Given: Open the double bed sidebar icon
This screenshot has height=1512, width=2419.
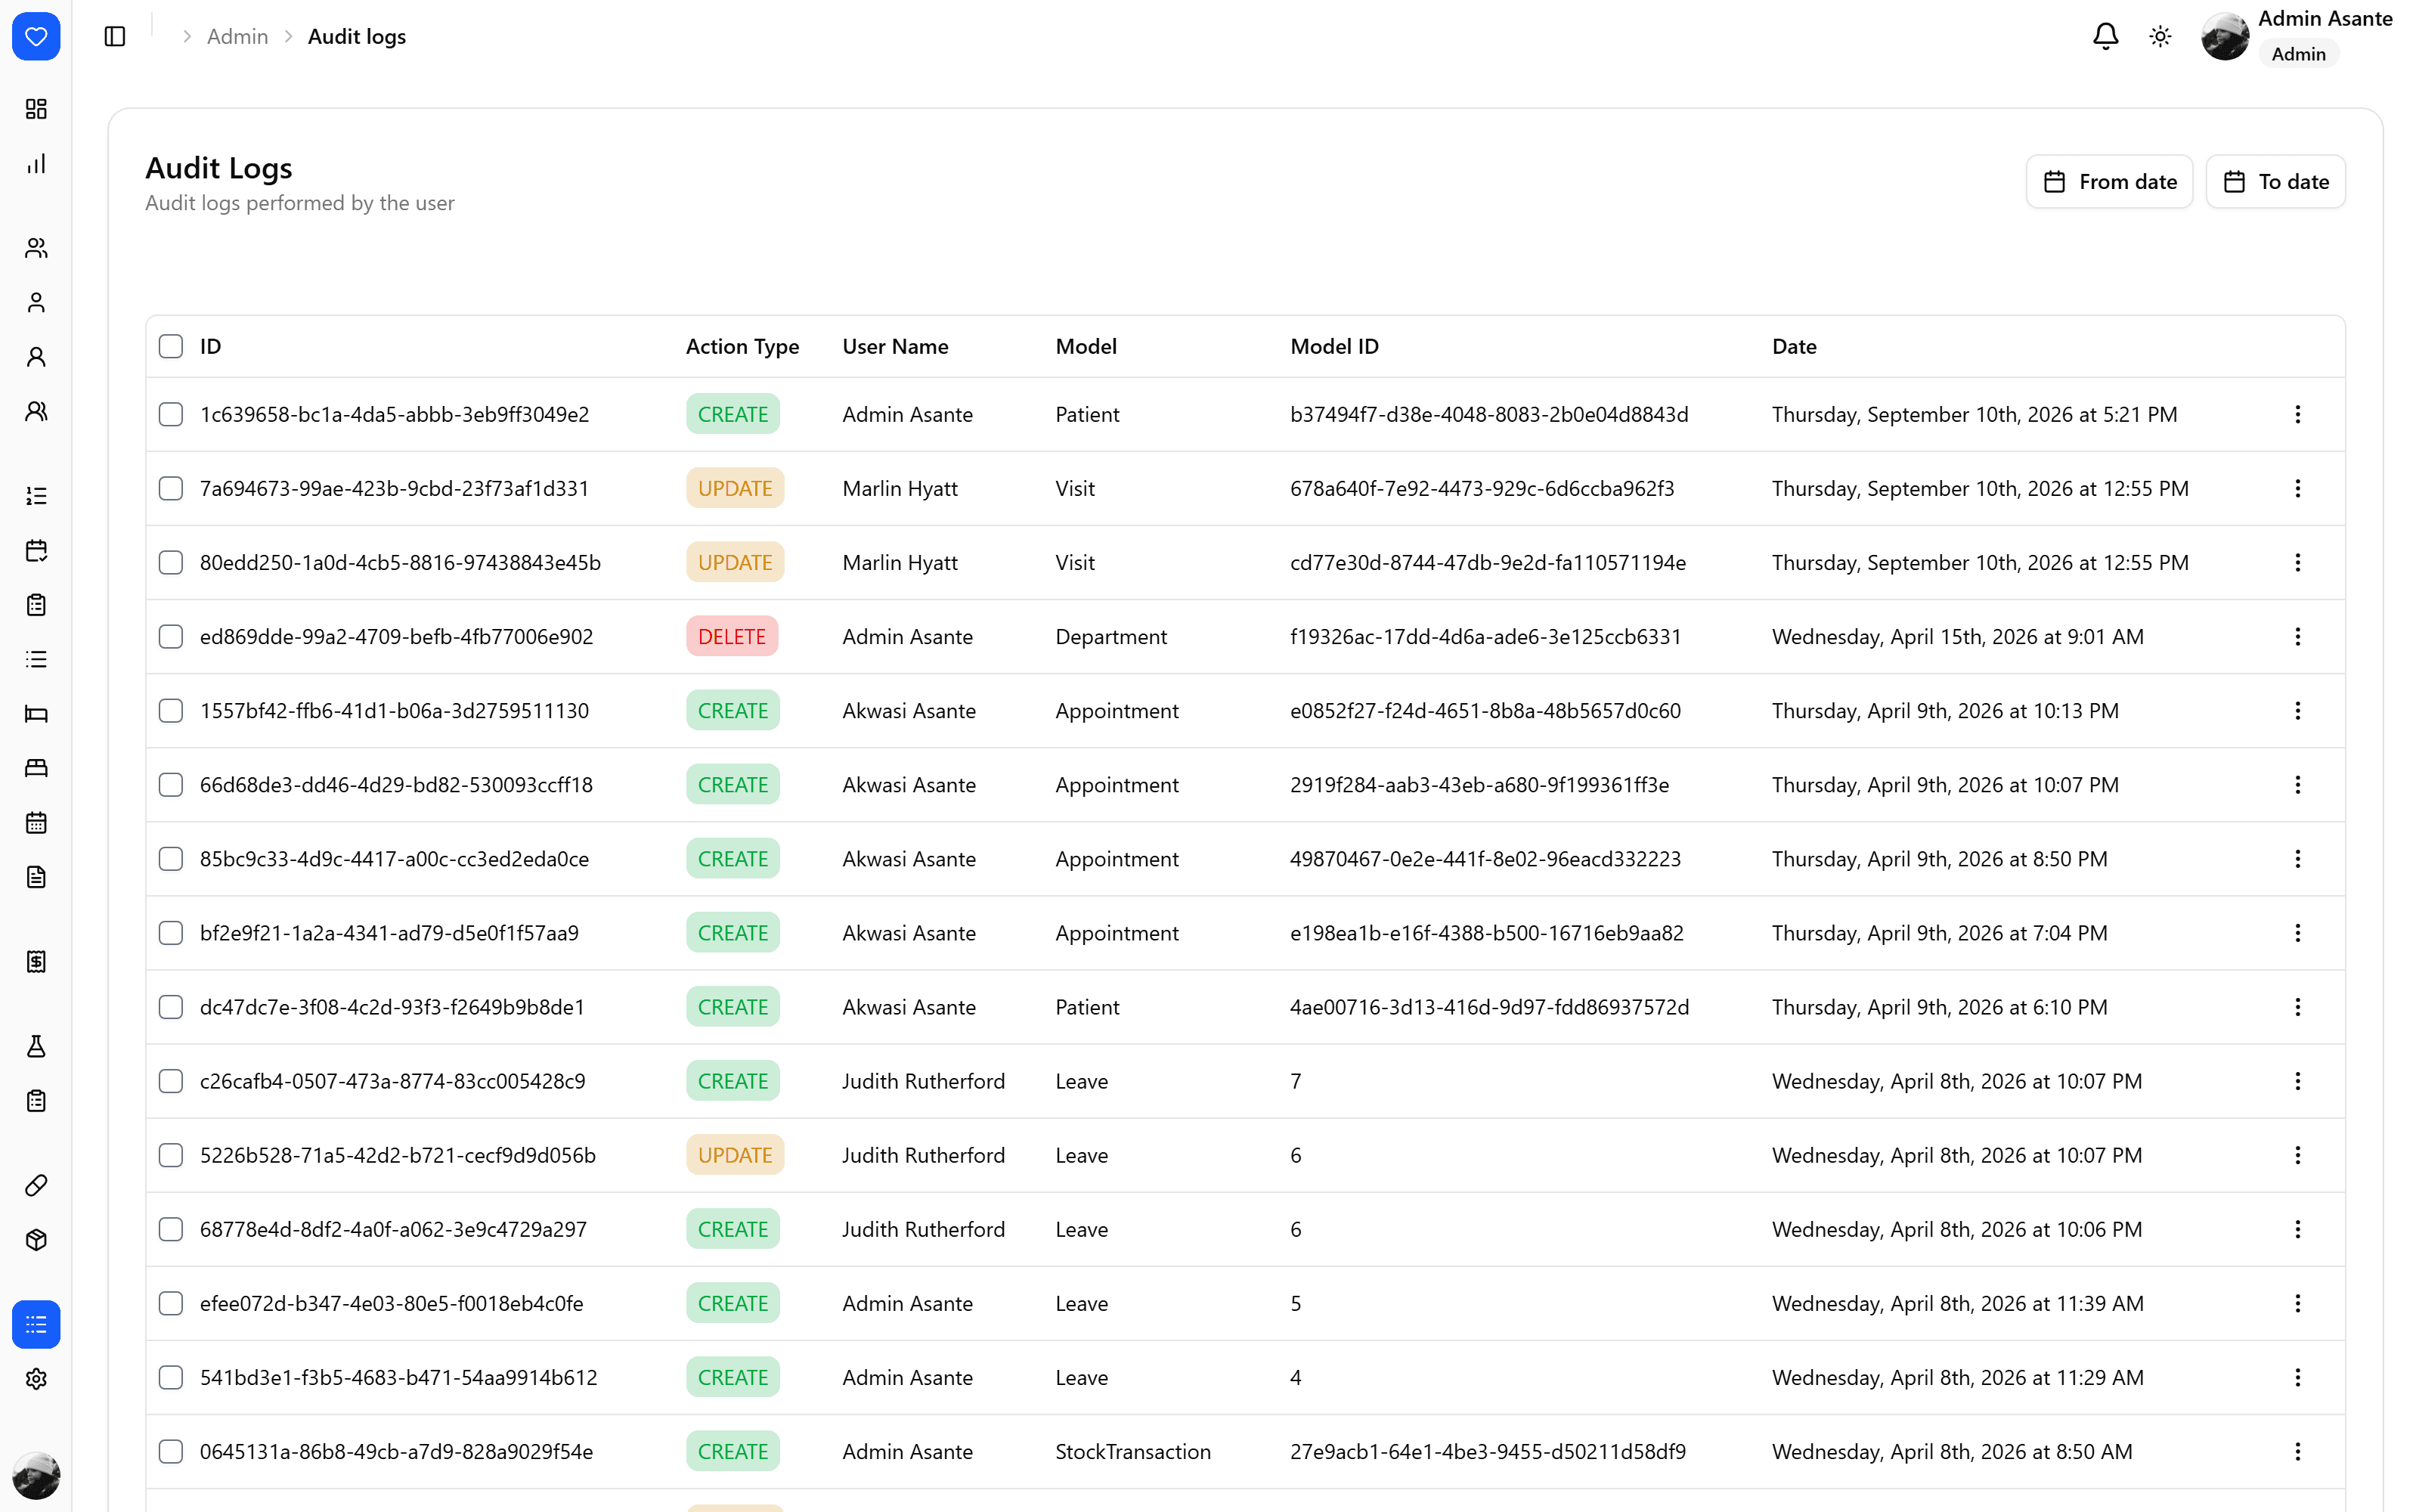Looking at the screenshot, I should pyautogui.click(x=36, y=768).
